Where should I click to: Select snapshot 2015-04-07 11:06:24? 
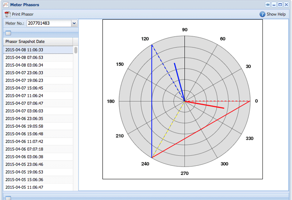tap(38, 96)
